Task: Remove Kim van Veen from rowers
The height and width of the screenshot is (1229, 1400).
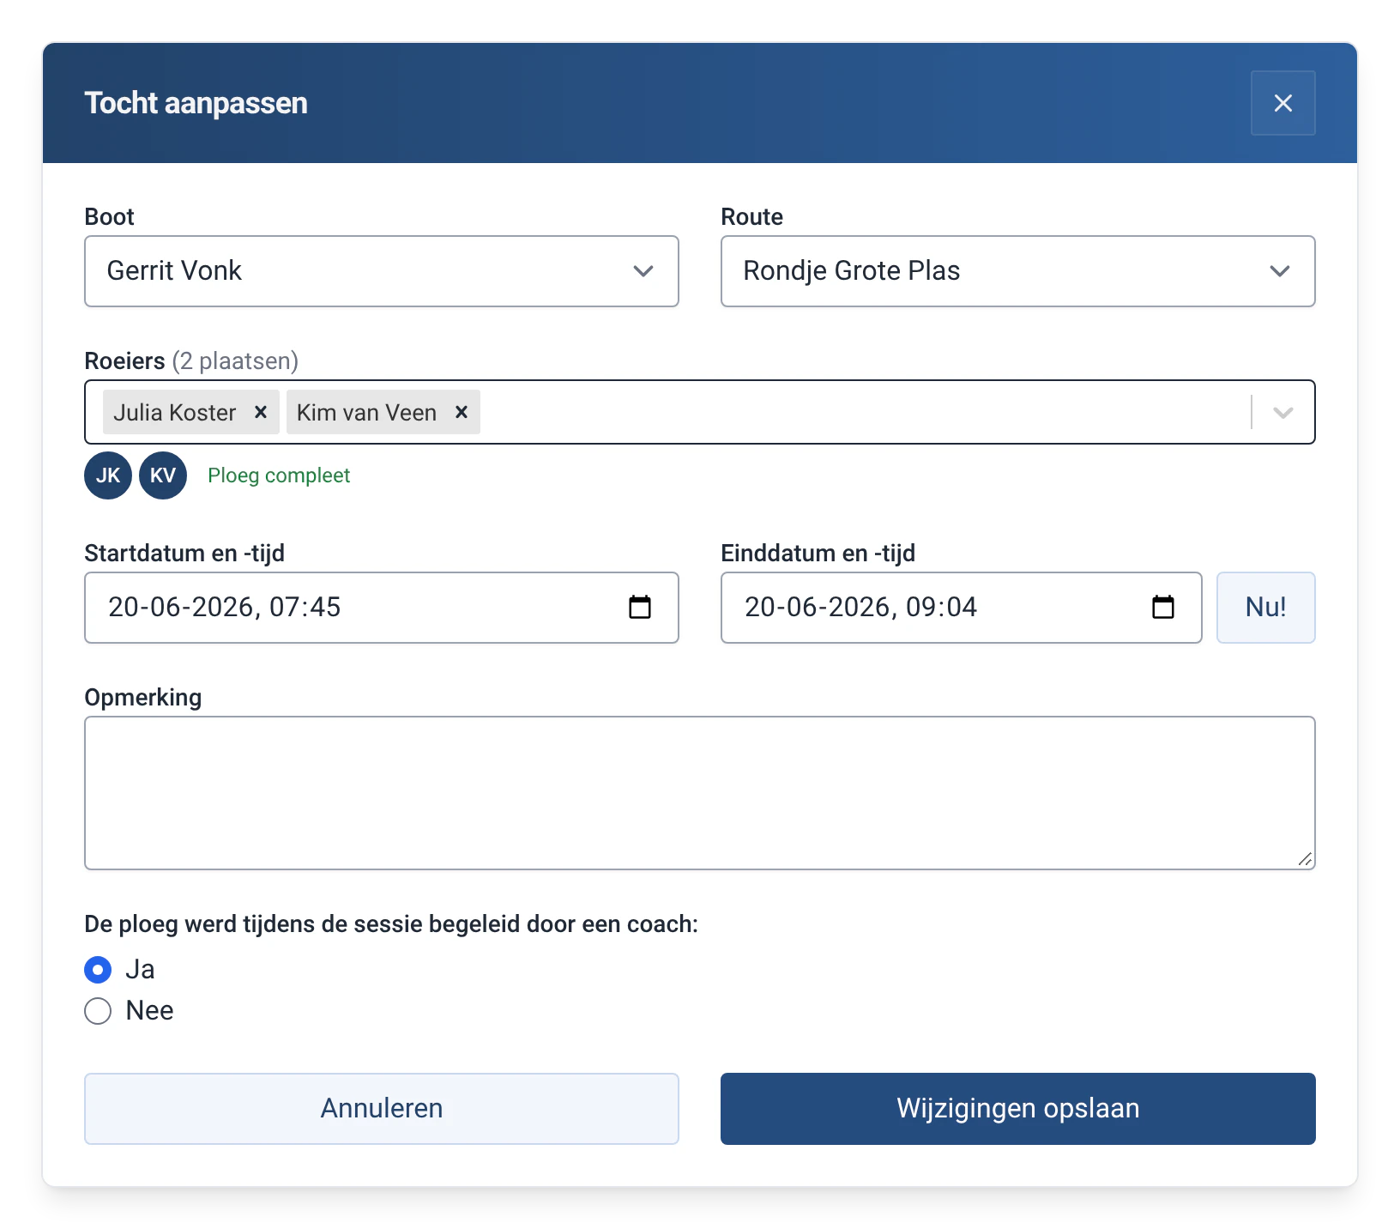Action: (462, 412)
